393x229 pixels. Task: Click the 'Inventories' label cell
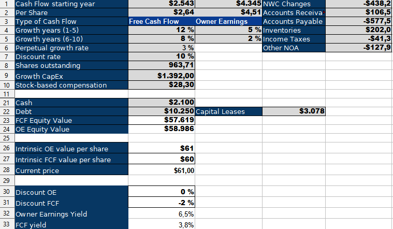pyautogui.click(x=294, y=30)
